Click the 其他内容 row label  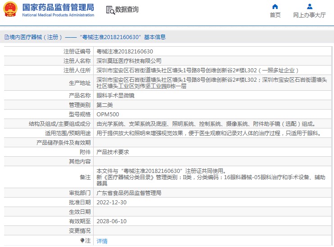pyautogui.click(x=80, y=162)
